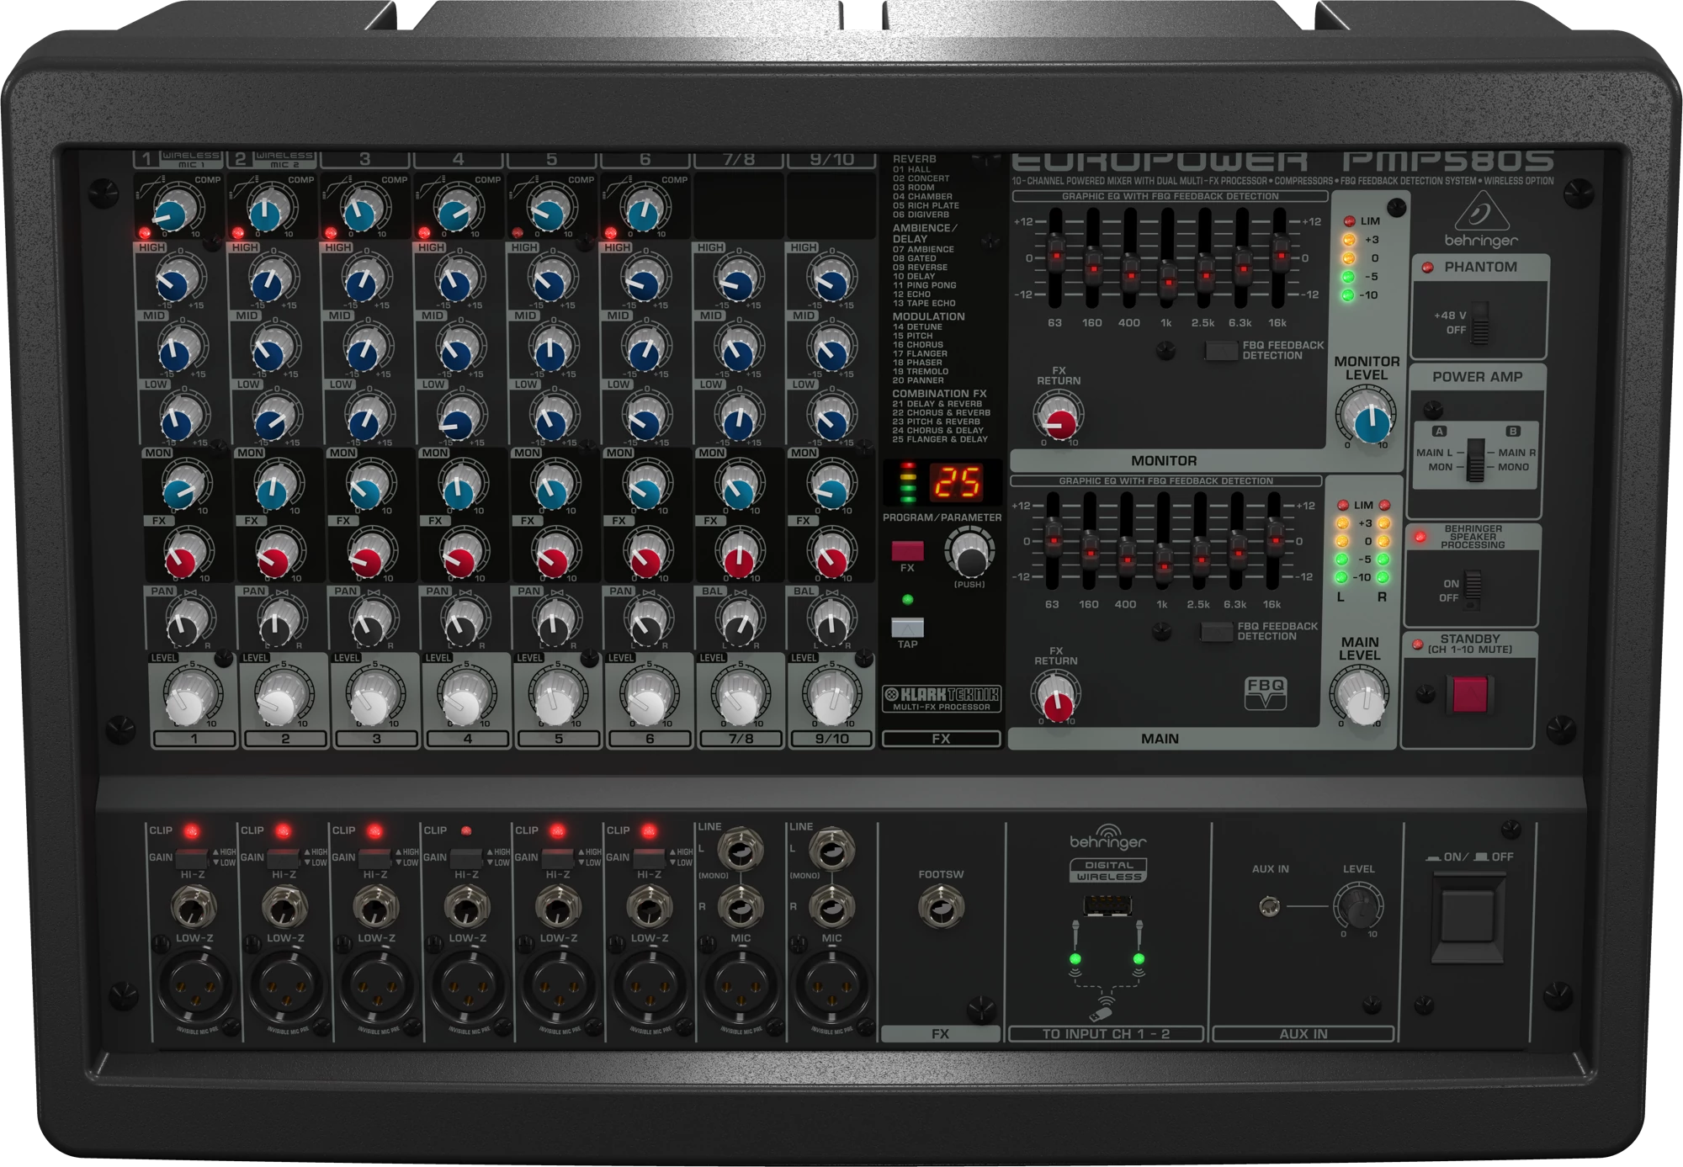Turn channel 9/10 LEVEL knob
This screenshot has width=1683, height=1167.
(832, 699)
